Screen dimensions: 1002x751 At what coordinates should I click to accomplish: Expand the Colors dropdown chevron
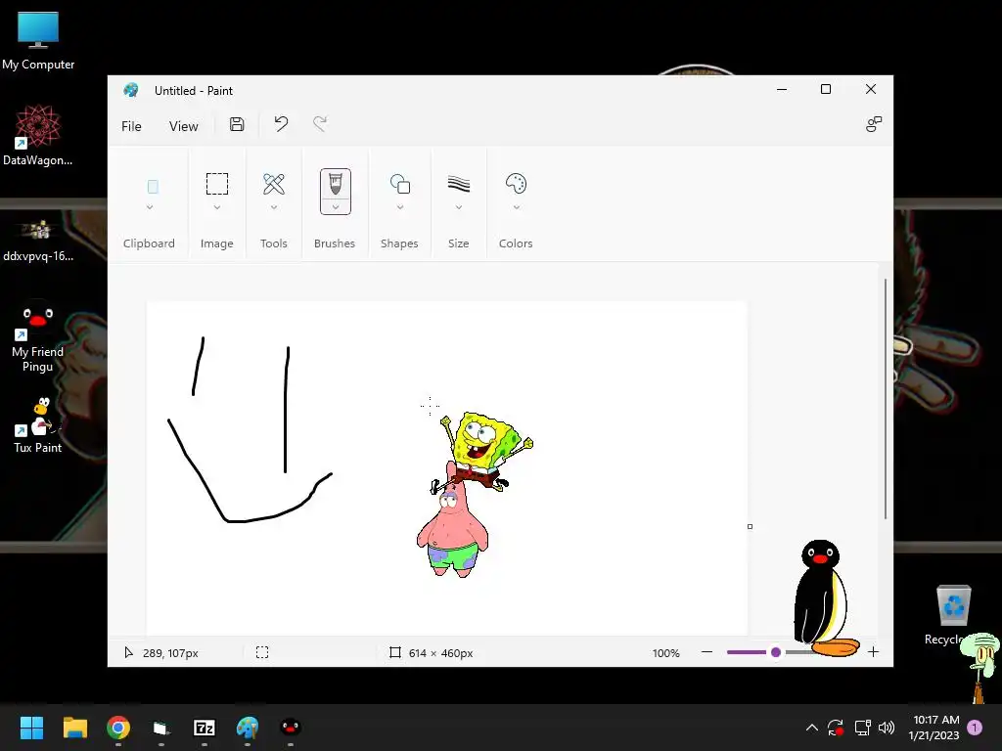coord(516,207)
